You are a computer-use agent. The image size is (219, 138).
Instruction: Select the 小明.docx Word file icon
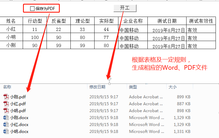[x=6, y=131]
